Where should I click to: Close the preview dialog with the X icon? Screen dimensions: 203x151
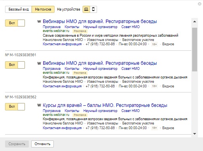[x=199, y=4]
